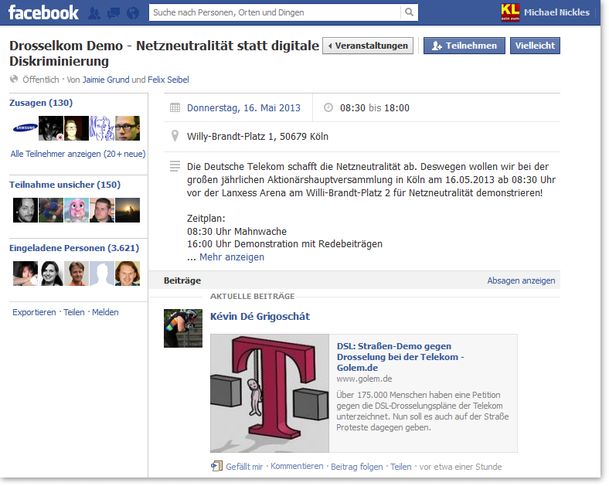Viewport: 609px width, 486px height.
Task: Click the shared link post icon
Action: pyautogui.click(x=216, y=466)
